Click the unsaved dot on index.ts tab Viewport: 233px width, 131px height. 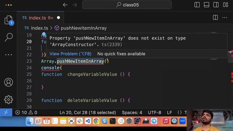(58, 18)
